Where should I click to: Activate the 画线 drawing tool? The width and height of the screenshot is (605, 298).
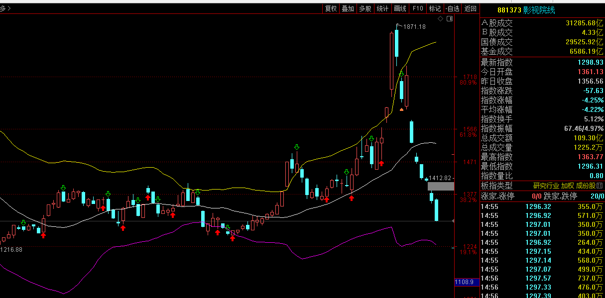point(400,8)
